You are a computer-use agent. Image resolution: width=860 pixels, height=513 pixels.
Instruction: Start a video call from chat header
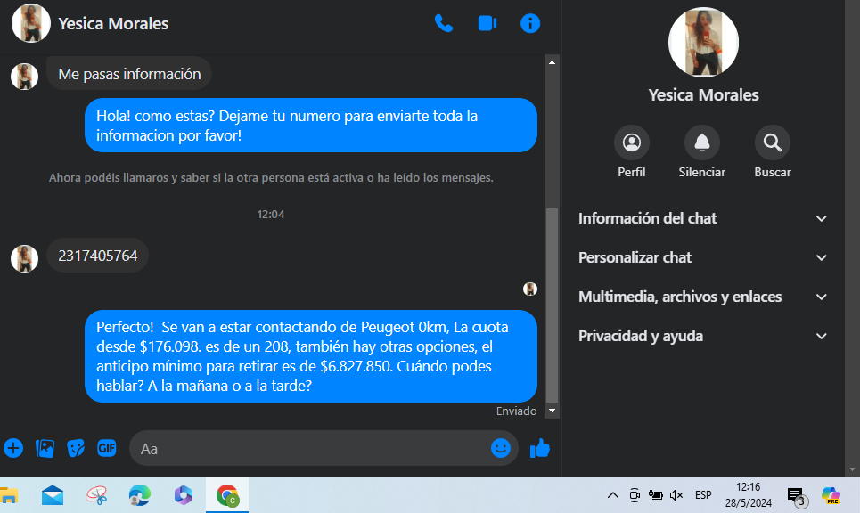coord(487,23)
